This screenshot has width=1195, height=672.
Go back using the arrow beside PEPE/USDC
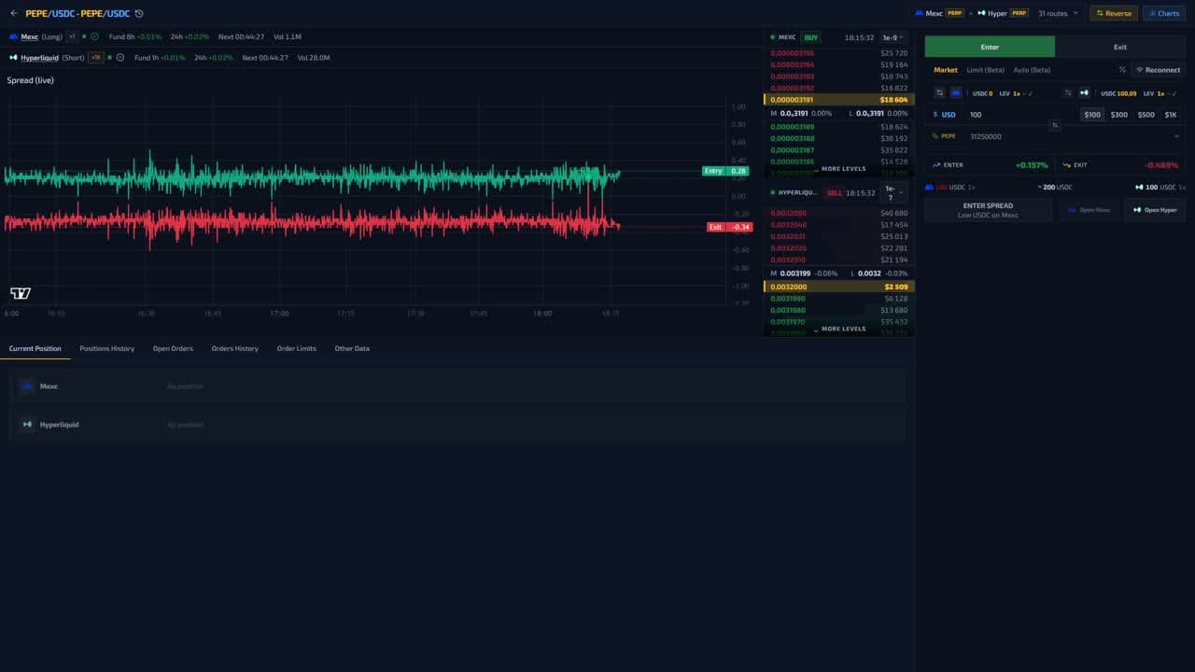(13, 14)
